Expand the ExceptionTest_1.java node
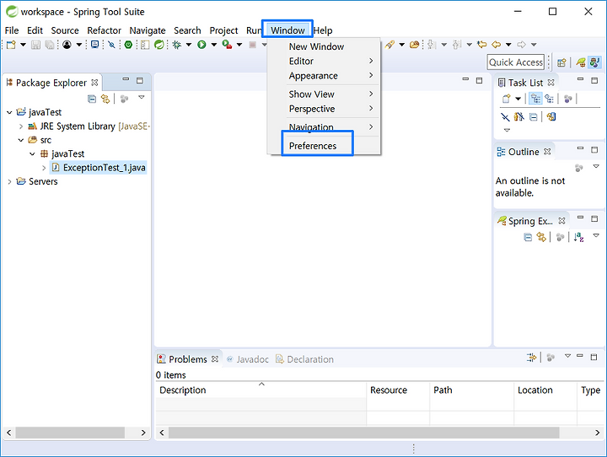607x457 pixels. point(44,168)
